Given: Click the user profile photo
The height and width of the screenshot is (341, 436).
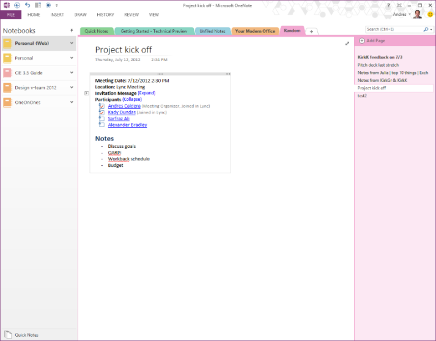Looking at the screenshot, I should tap(418, 15).
